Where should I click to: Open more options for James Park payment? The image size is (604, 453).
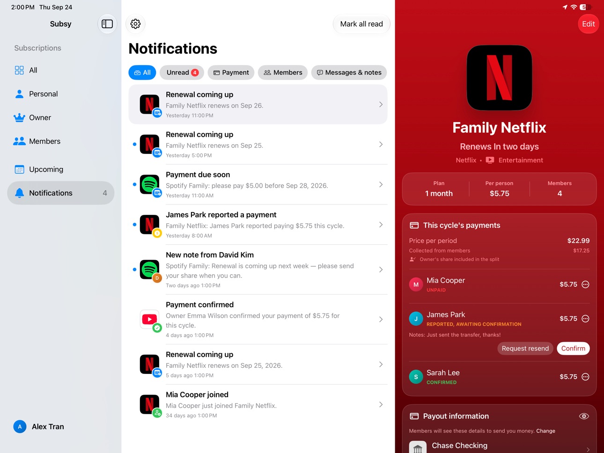click(585, 319)
